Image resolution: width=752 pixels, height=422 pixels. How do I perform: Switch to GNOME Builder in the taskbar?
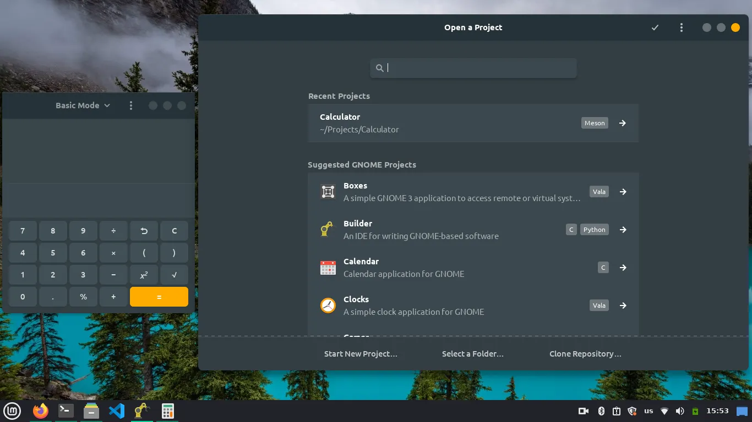coord(142,410)
